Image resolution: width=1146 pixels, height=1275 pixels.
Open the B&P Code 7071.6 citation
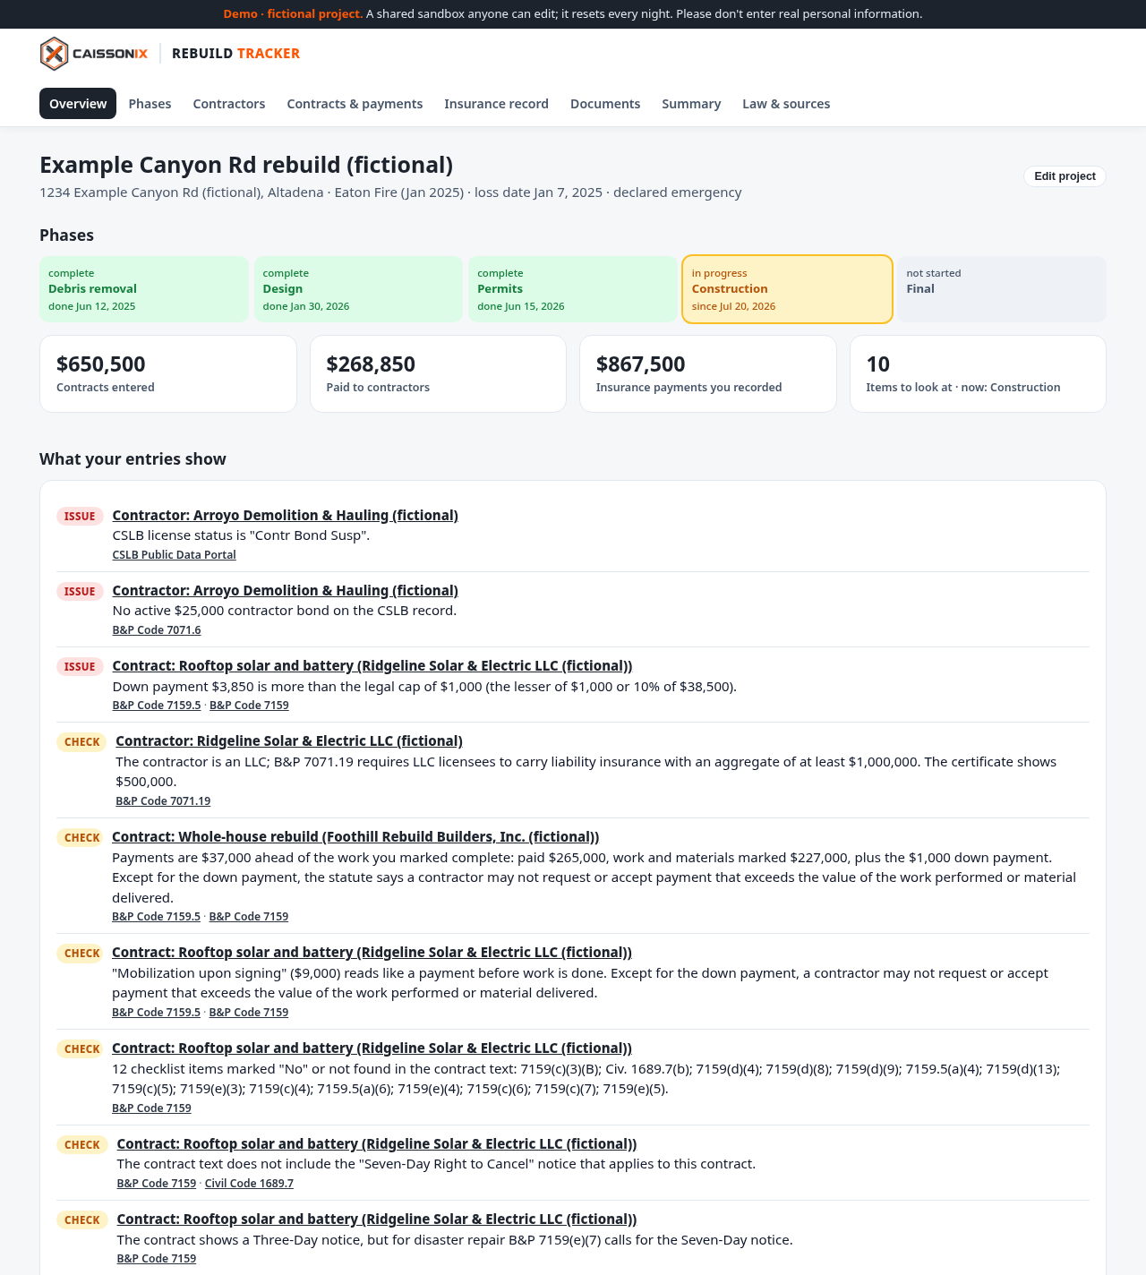(157, 630)
